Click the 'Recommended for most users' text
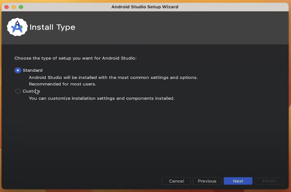The height and width of the screenshot is (192, 291). click(x=62, y=84)
